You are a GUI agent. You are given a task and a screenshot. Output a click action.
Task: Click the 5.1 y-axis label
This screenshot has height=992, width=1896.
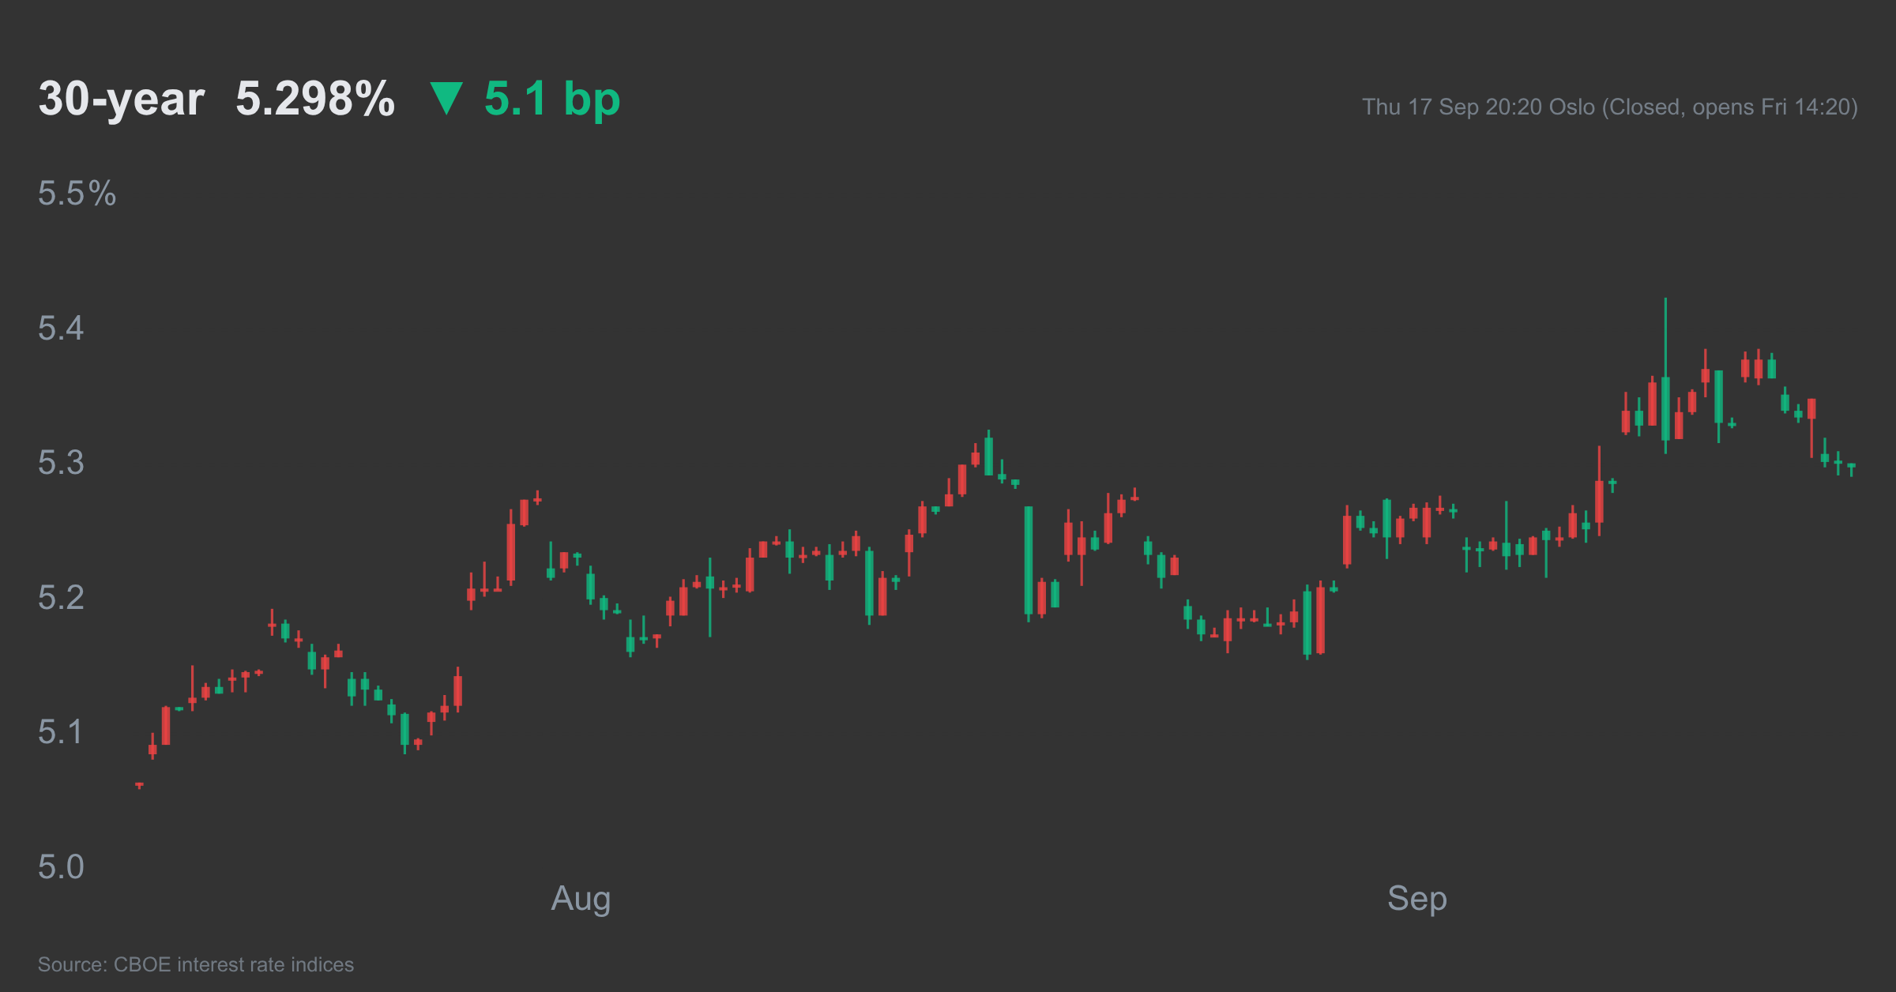tap(61, 732)
